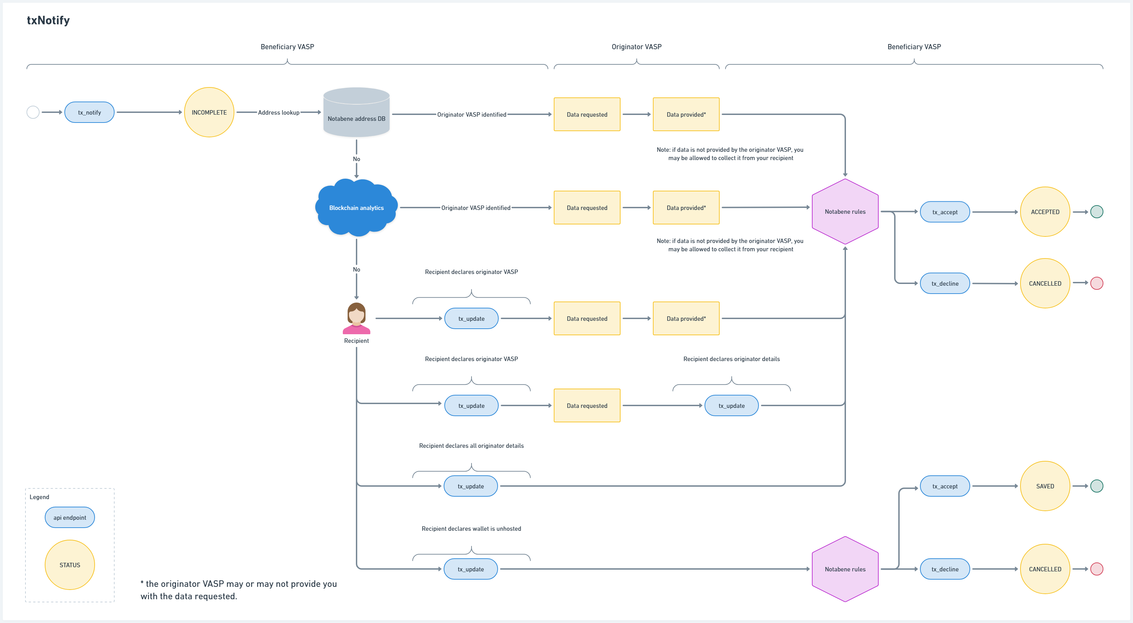Toggle the start circle before tx_notify

33,112
